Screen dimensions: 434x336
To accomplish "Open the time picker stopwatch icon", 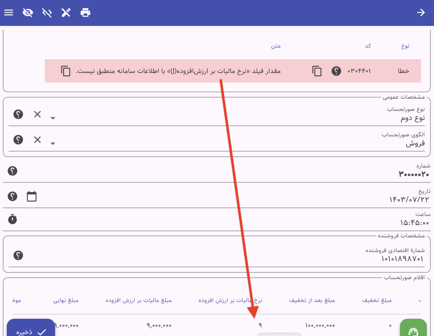I will (x=12, y=219).
